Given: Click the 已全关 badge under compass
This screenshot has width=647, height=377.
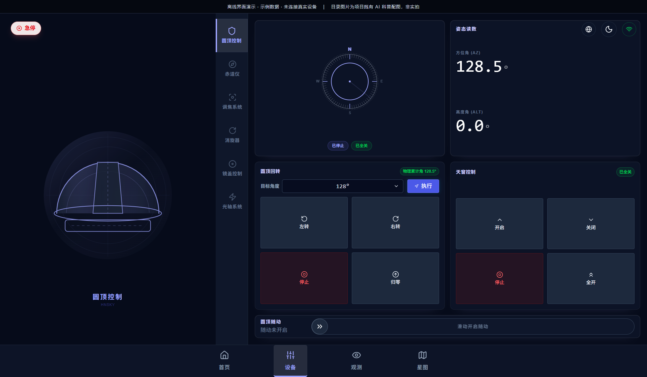Looking at the screenshot, I should coord(362,146).
